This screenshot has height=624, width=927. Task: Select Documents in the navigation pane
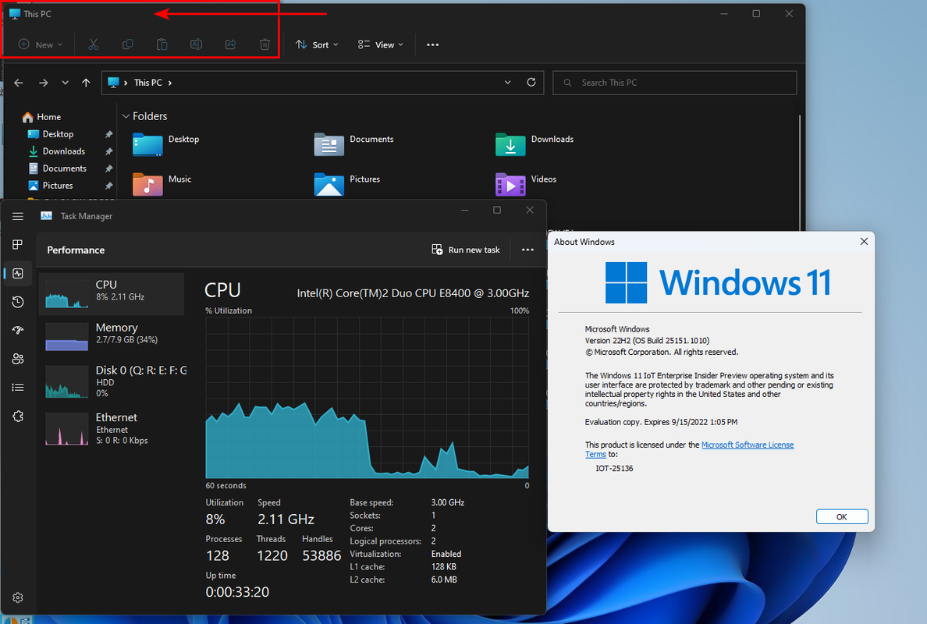pos(57,168)
